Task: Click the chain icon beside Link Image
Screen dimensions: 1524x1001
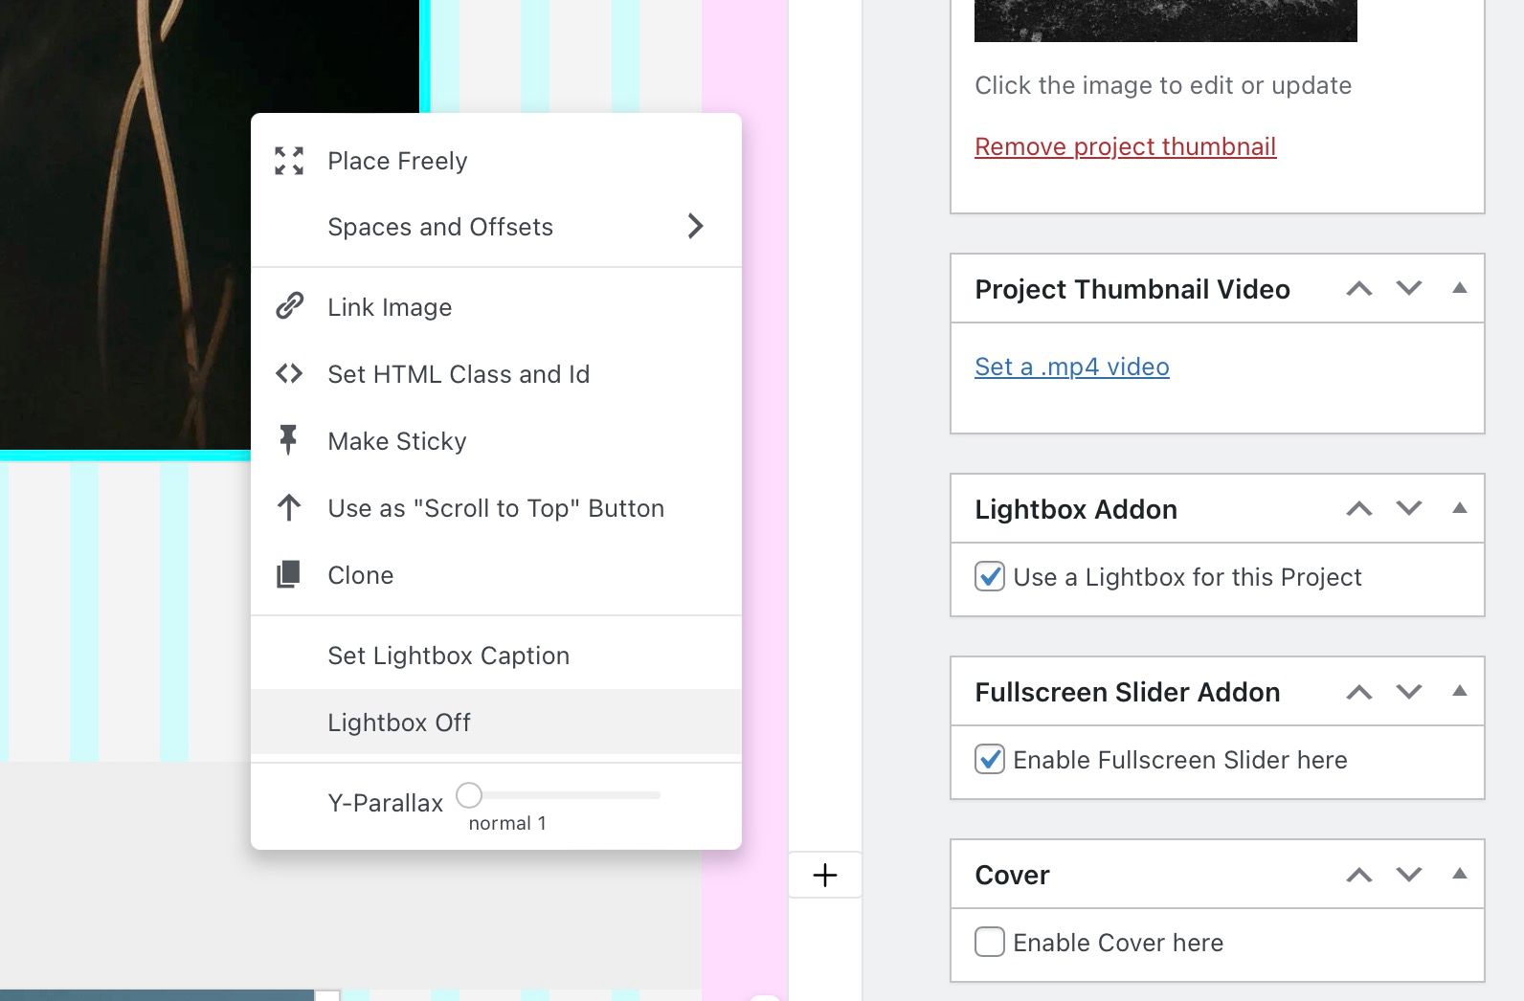Action: pos(289,306)
